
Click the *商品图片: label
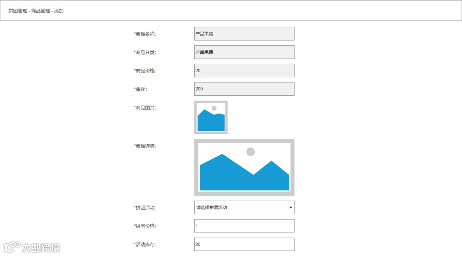145,108
